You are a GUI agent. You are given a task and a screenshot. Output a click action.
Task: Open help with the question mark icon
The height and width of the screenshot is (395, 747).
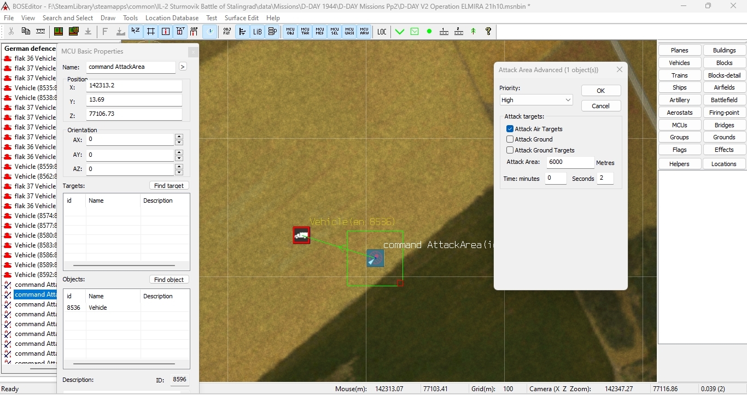pos(488,32)
